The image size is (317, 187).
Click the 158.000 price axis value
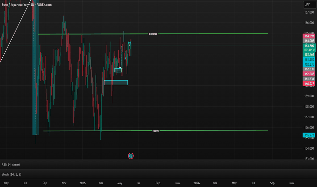(x=309, y=106)
